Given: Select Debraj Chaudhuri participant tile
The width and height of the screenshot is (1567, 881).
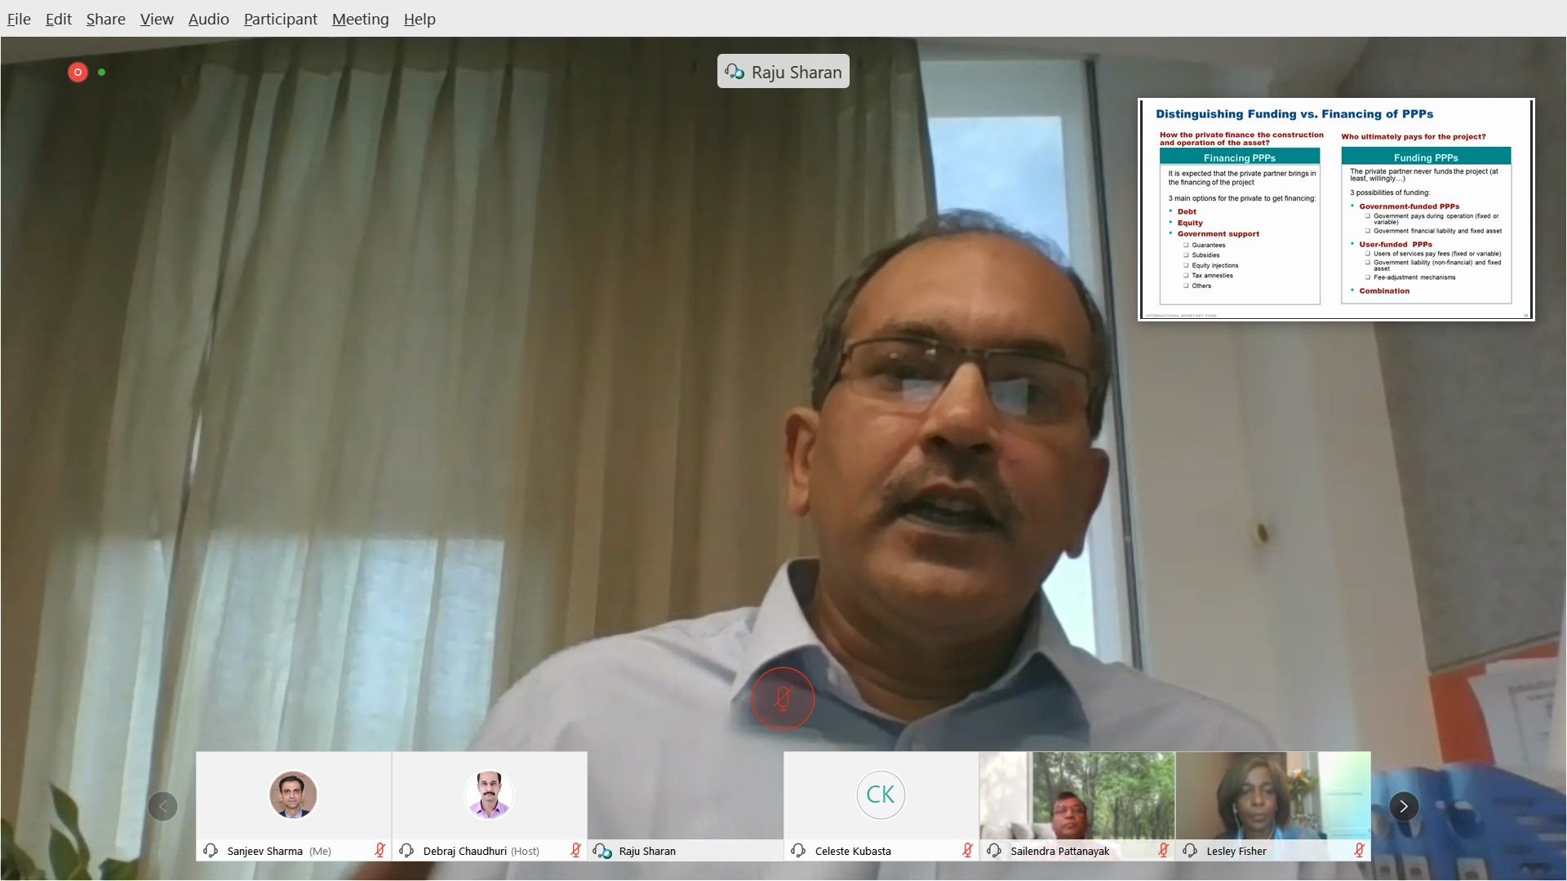Looking at the screenshot, I should 489,806.
